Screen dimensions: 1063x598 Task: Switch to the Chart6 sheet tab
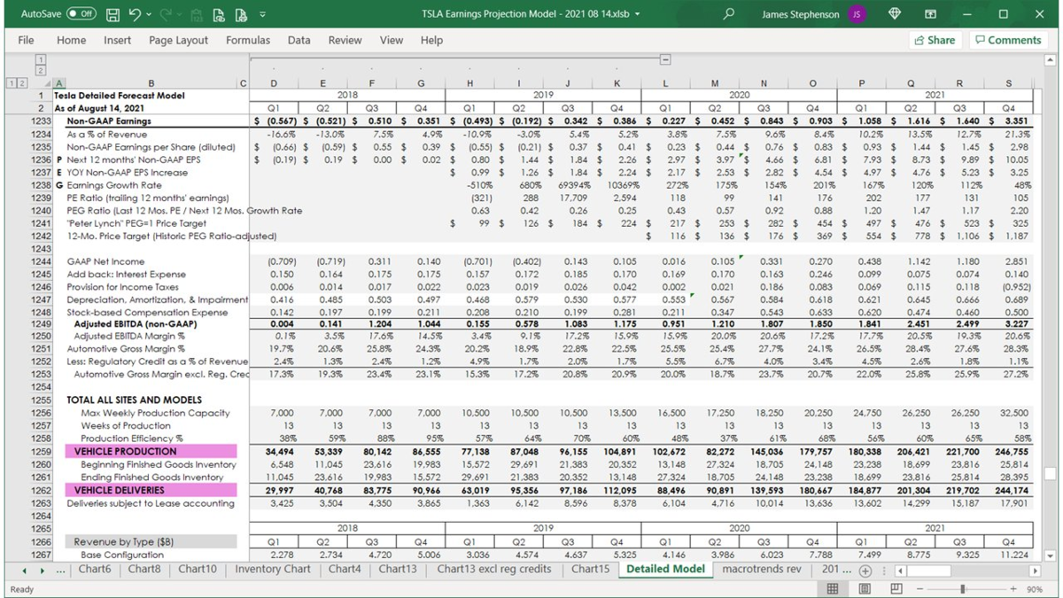(95, 570)
